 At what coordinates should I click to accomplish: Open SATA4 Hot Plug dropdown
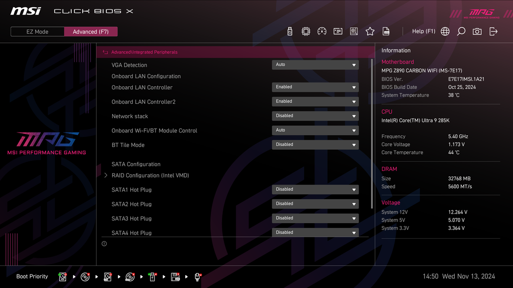click(315, 232)
